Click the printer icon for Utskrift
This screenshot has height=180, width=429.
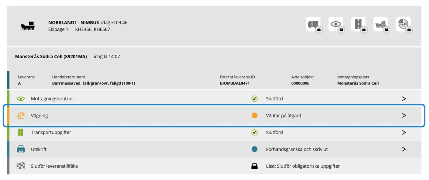point(21,149)
